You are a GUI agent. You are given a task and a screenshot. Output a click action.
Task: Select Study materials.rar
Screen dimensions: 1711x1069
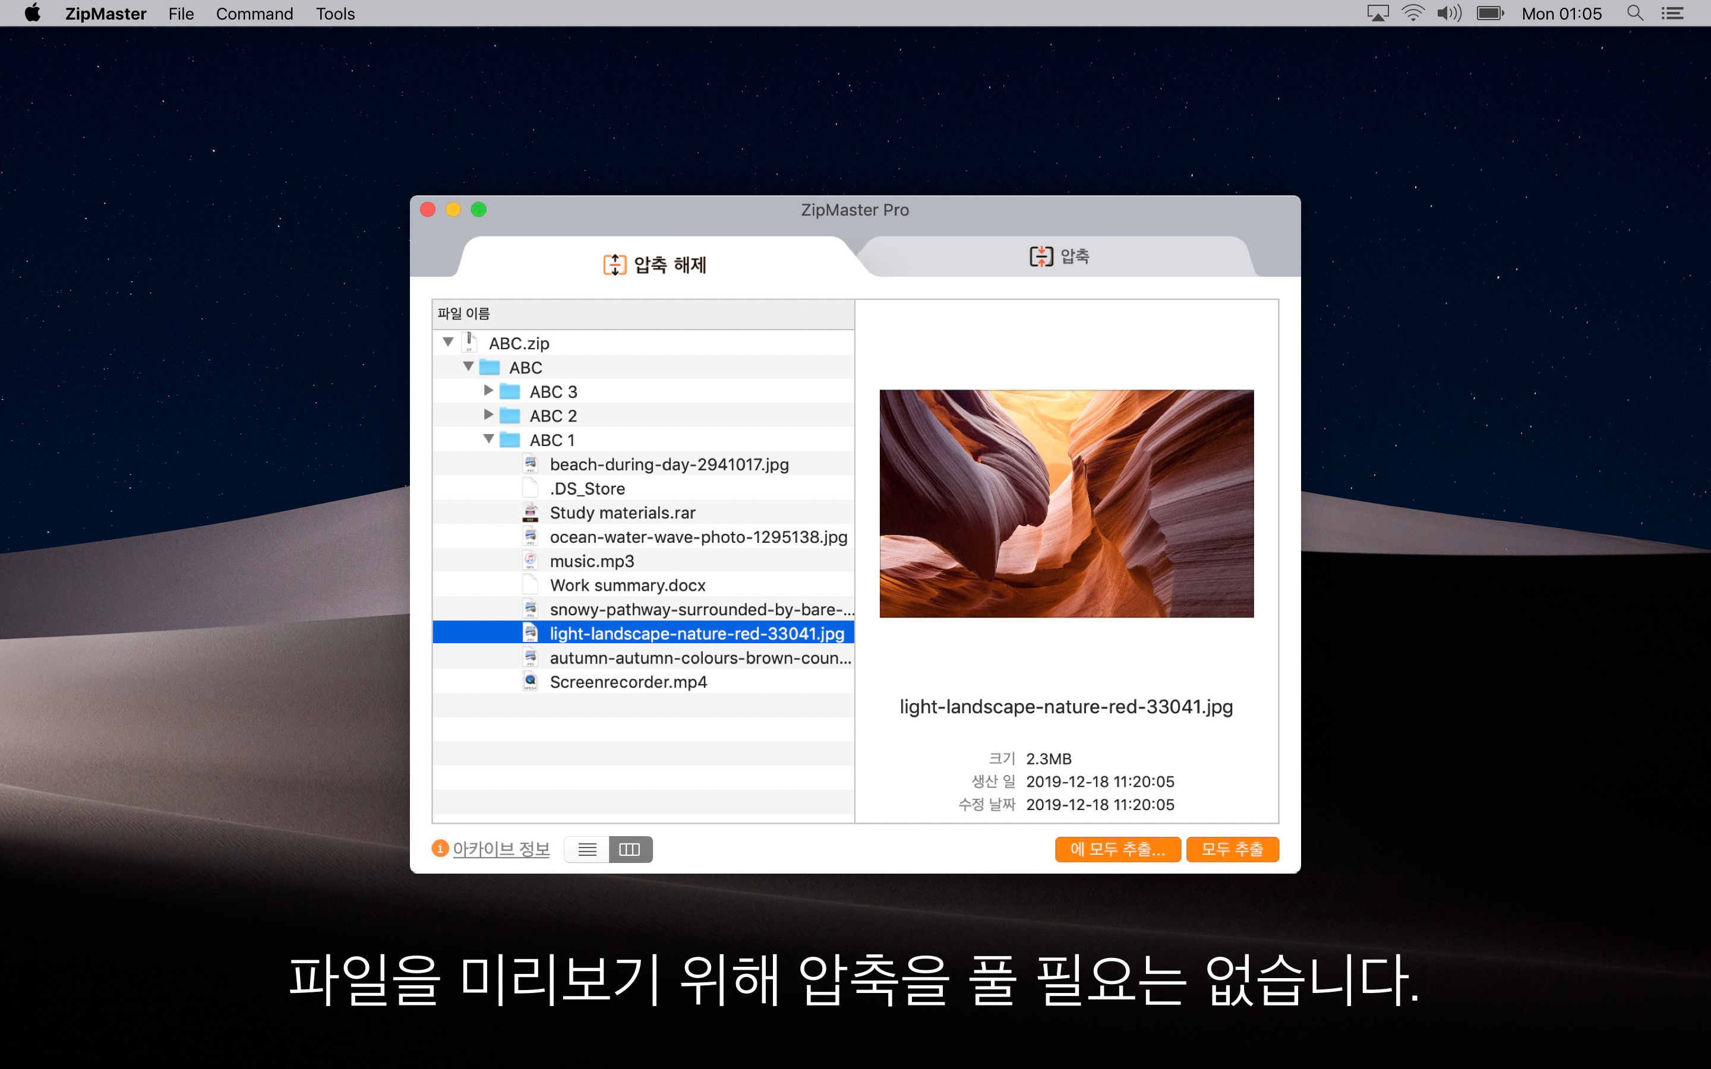pyautogui.click(x=623, y=513)
